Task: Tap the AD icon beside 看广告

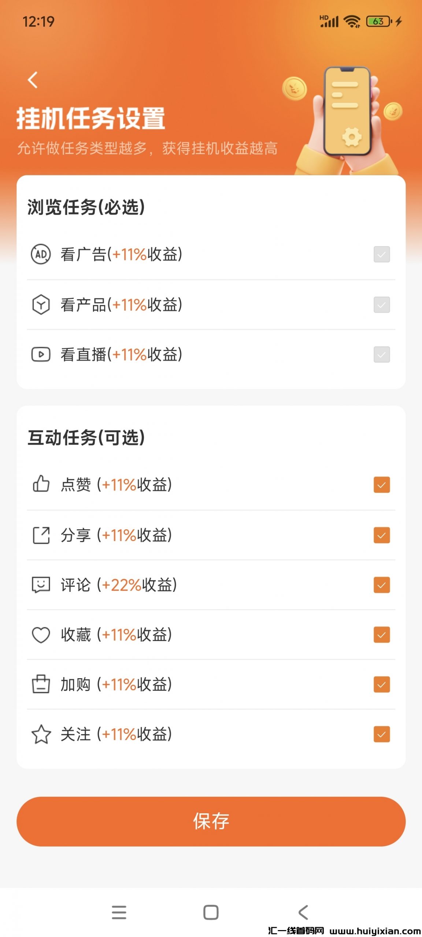Action: pyautogui.click(x=41, y=254)
